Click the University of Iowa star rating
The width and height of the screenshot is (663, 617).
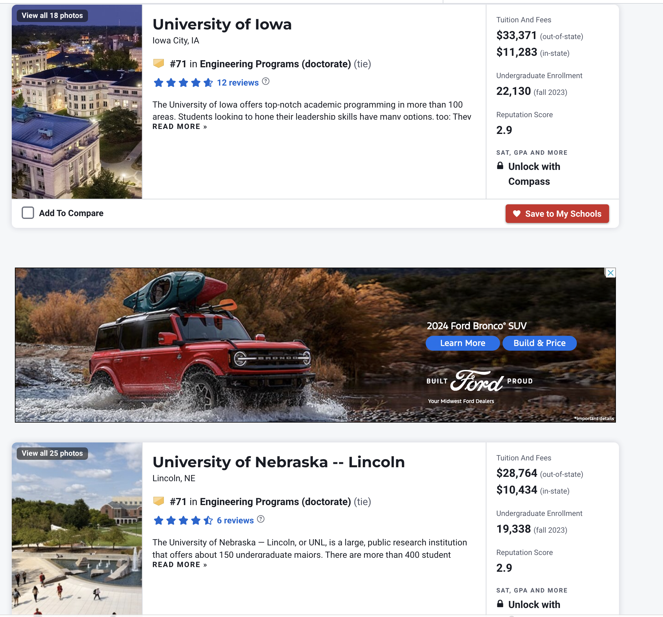click(x=183, y=82)
